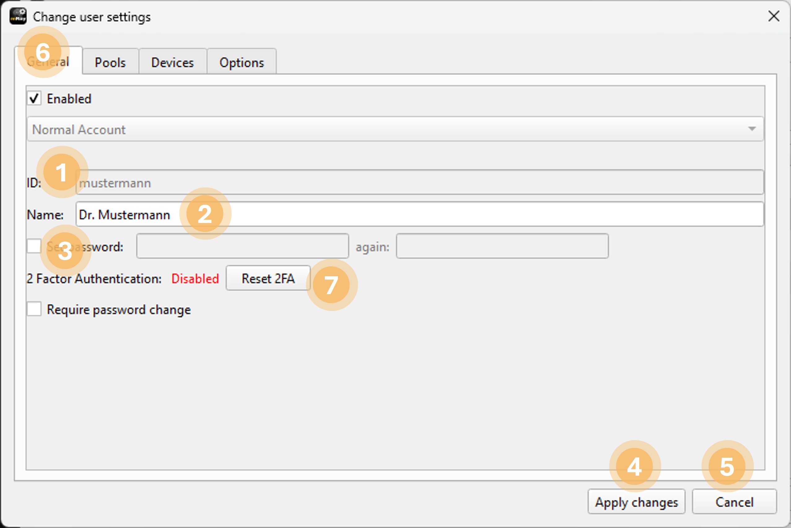This screenshot has width=791, height=528.
Task: Click the account type dropdown arrow
Action: [752, 129]
